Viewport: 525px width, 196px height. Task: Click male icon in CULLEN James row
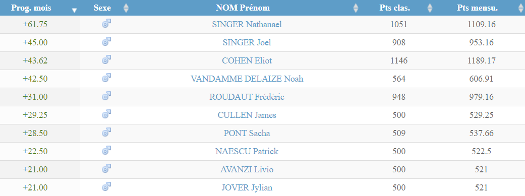106,114
